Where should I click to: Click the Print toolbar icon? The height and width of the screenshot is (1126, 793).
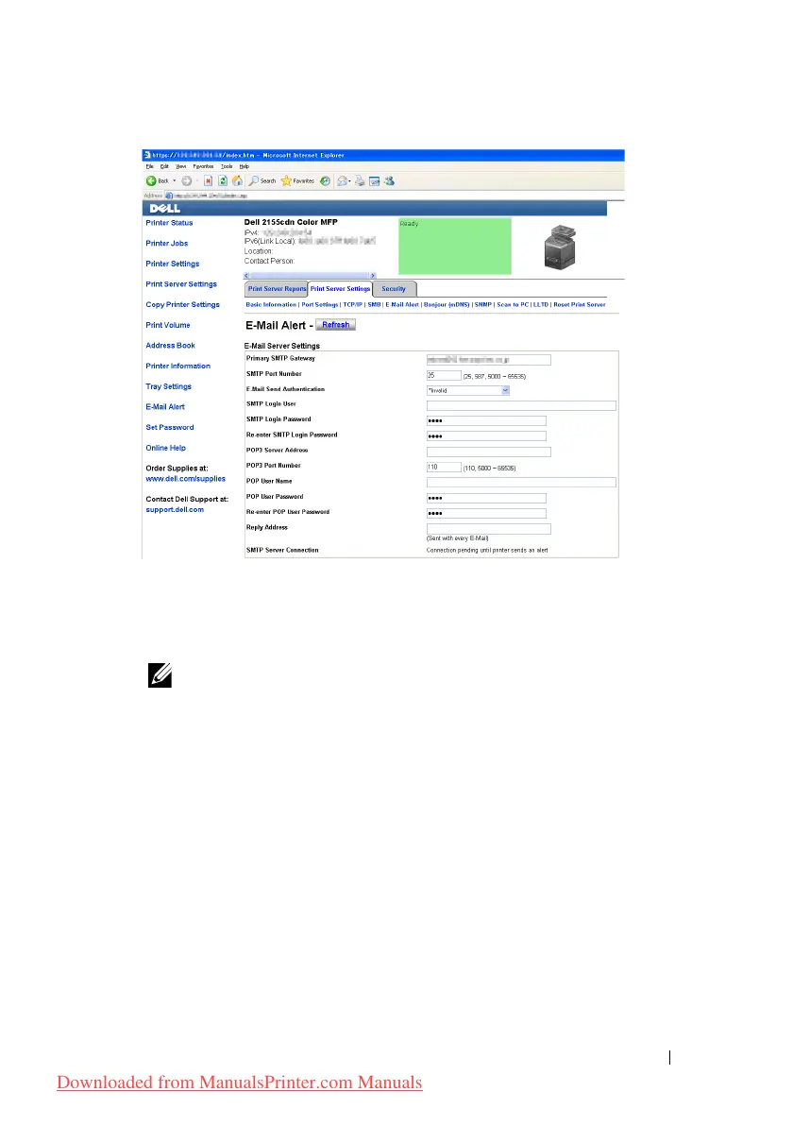[360, 181]
